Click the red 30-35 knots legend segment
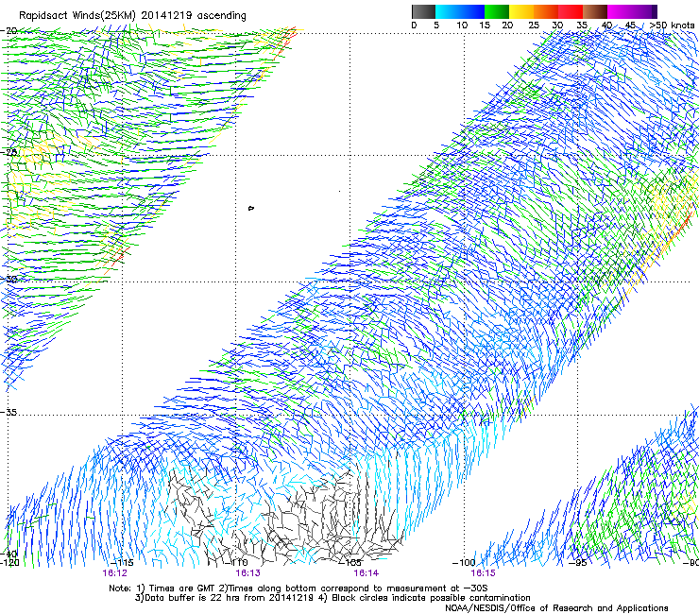The width and height of the screenshot is (699, 614). coord(571,11)
